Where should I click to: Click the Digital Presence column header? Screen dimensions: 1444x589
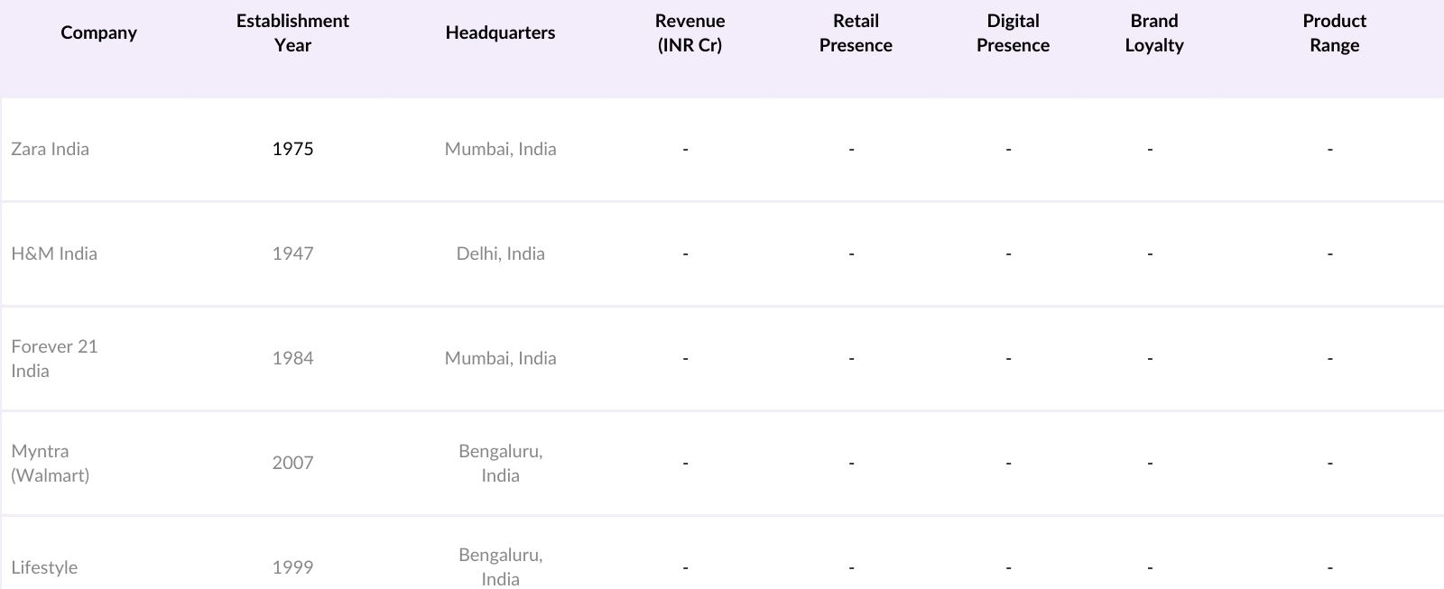[1013, 32]
